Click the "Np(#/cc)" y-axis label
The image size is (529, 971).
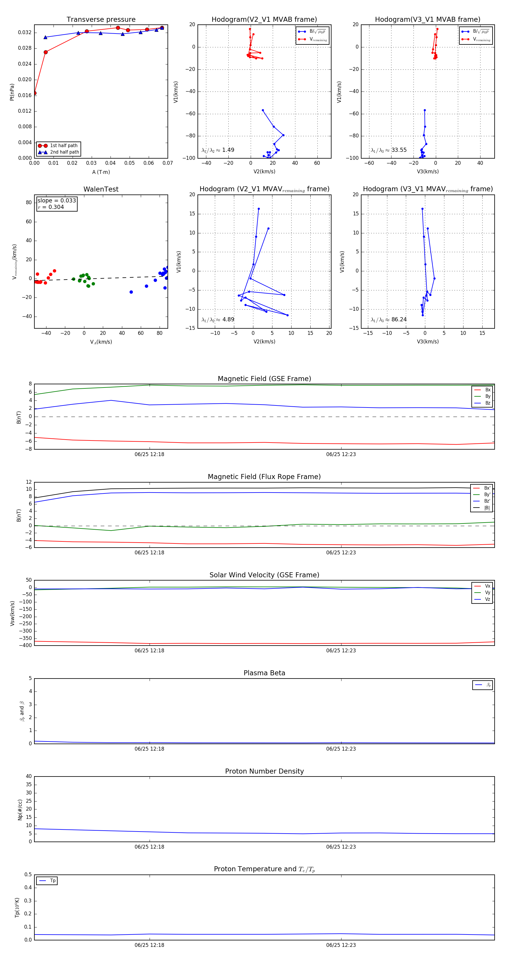point(20,810)
